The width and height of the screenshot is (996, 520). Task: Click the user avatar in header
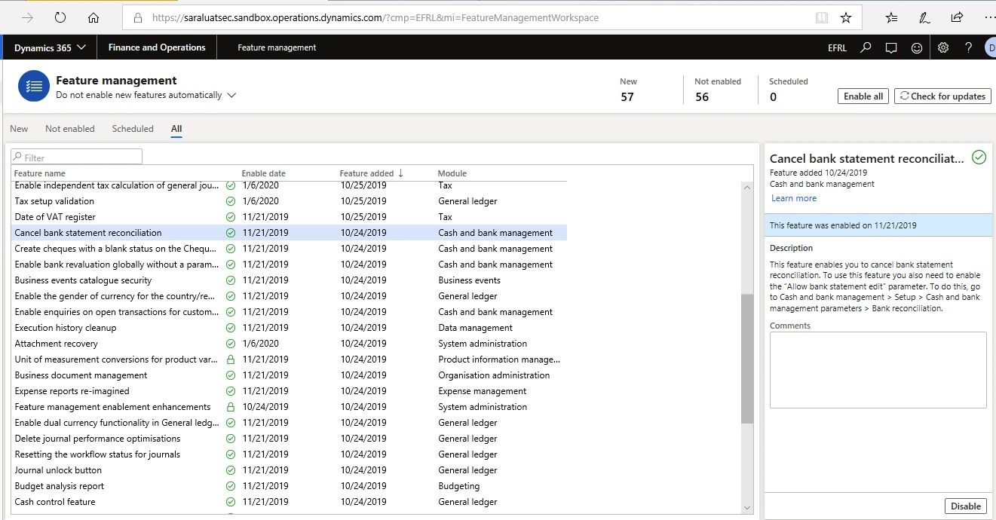click(x=990, y=47)
